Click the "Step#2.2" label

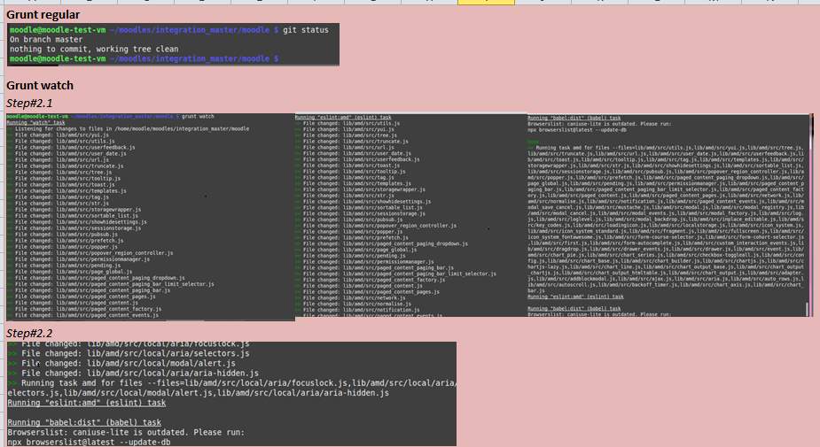point(29,333)
